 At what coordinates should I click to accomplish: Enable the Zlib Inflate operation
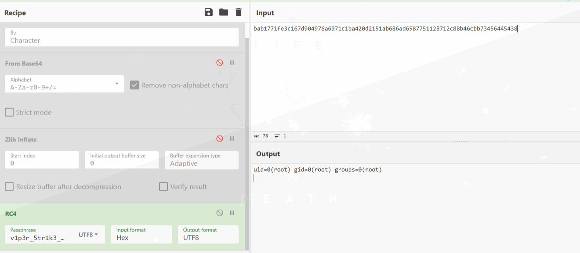[x=220, y=139]
